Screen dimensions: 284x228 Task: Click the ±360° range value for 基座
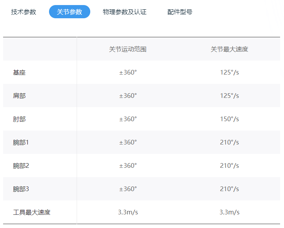128,73
